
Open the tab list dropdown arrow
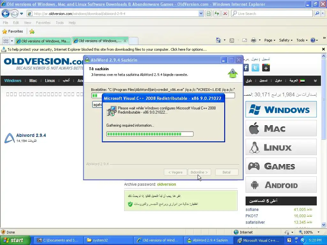(x=12, y=41)
